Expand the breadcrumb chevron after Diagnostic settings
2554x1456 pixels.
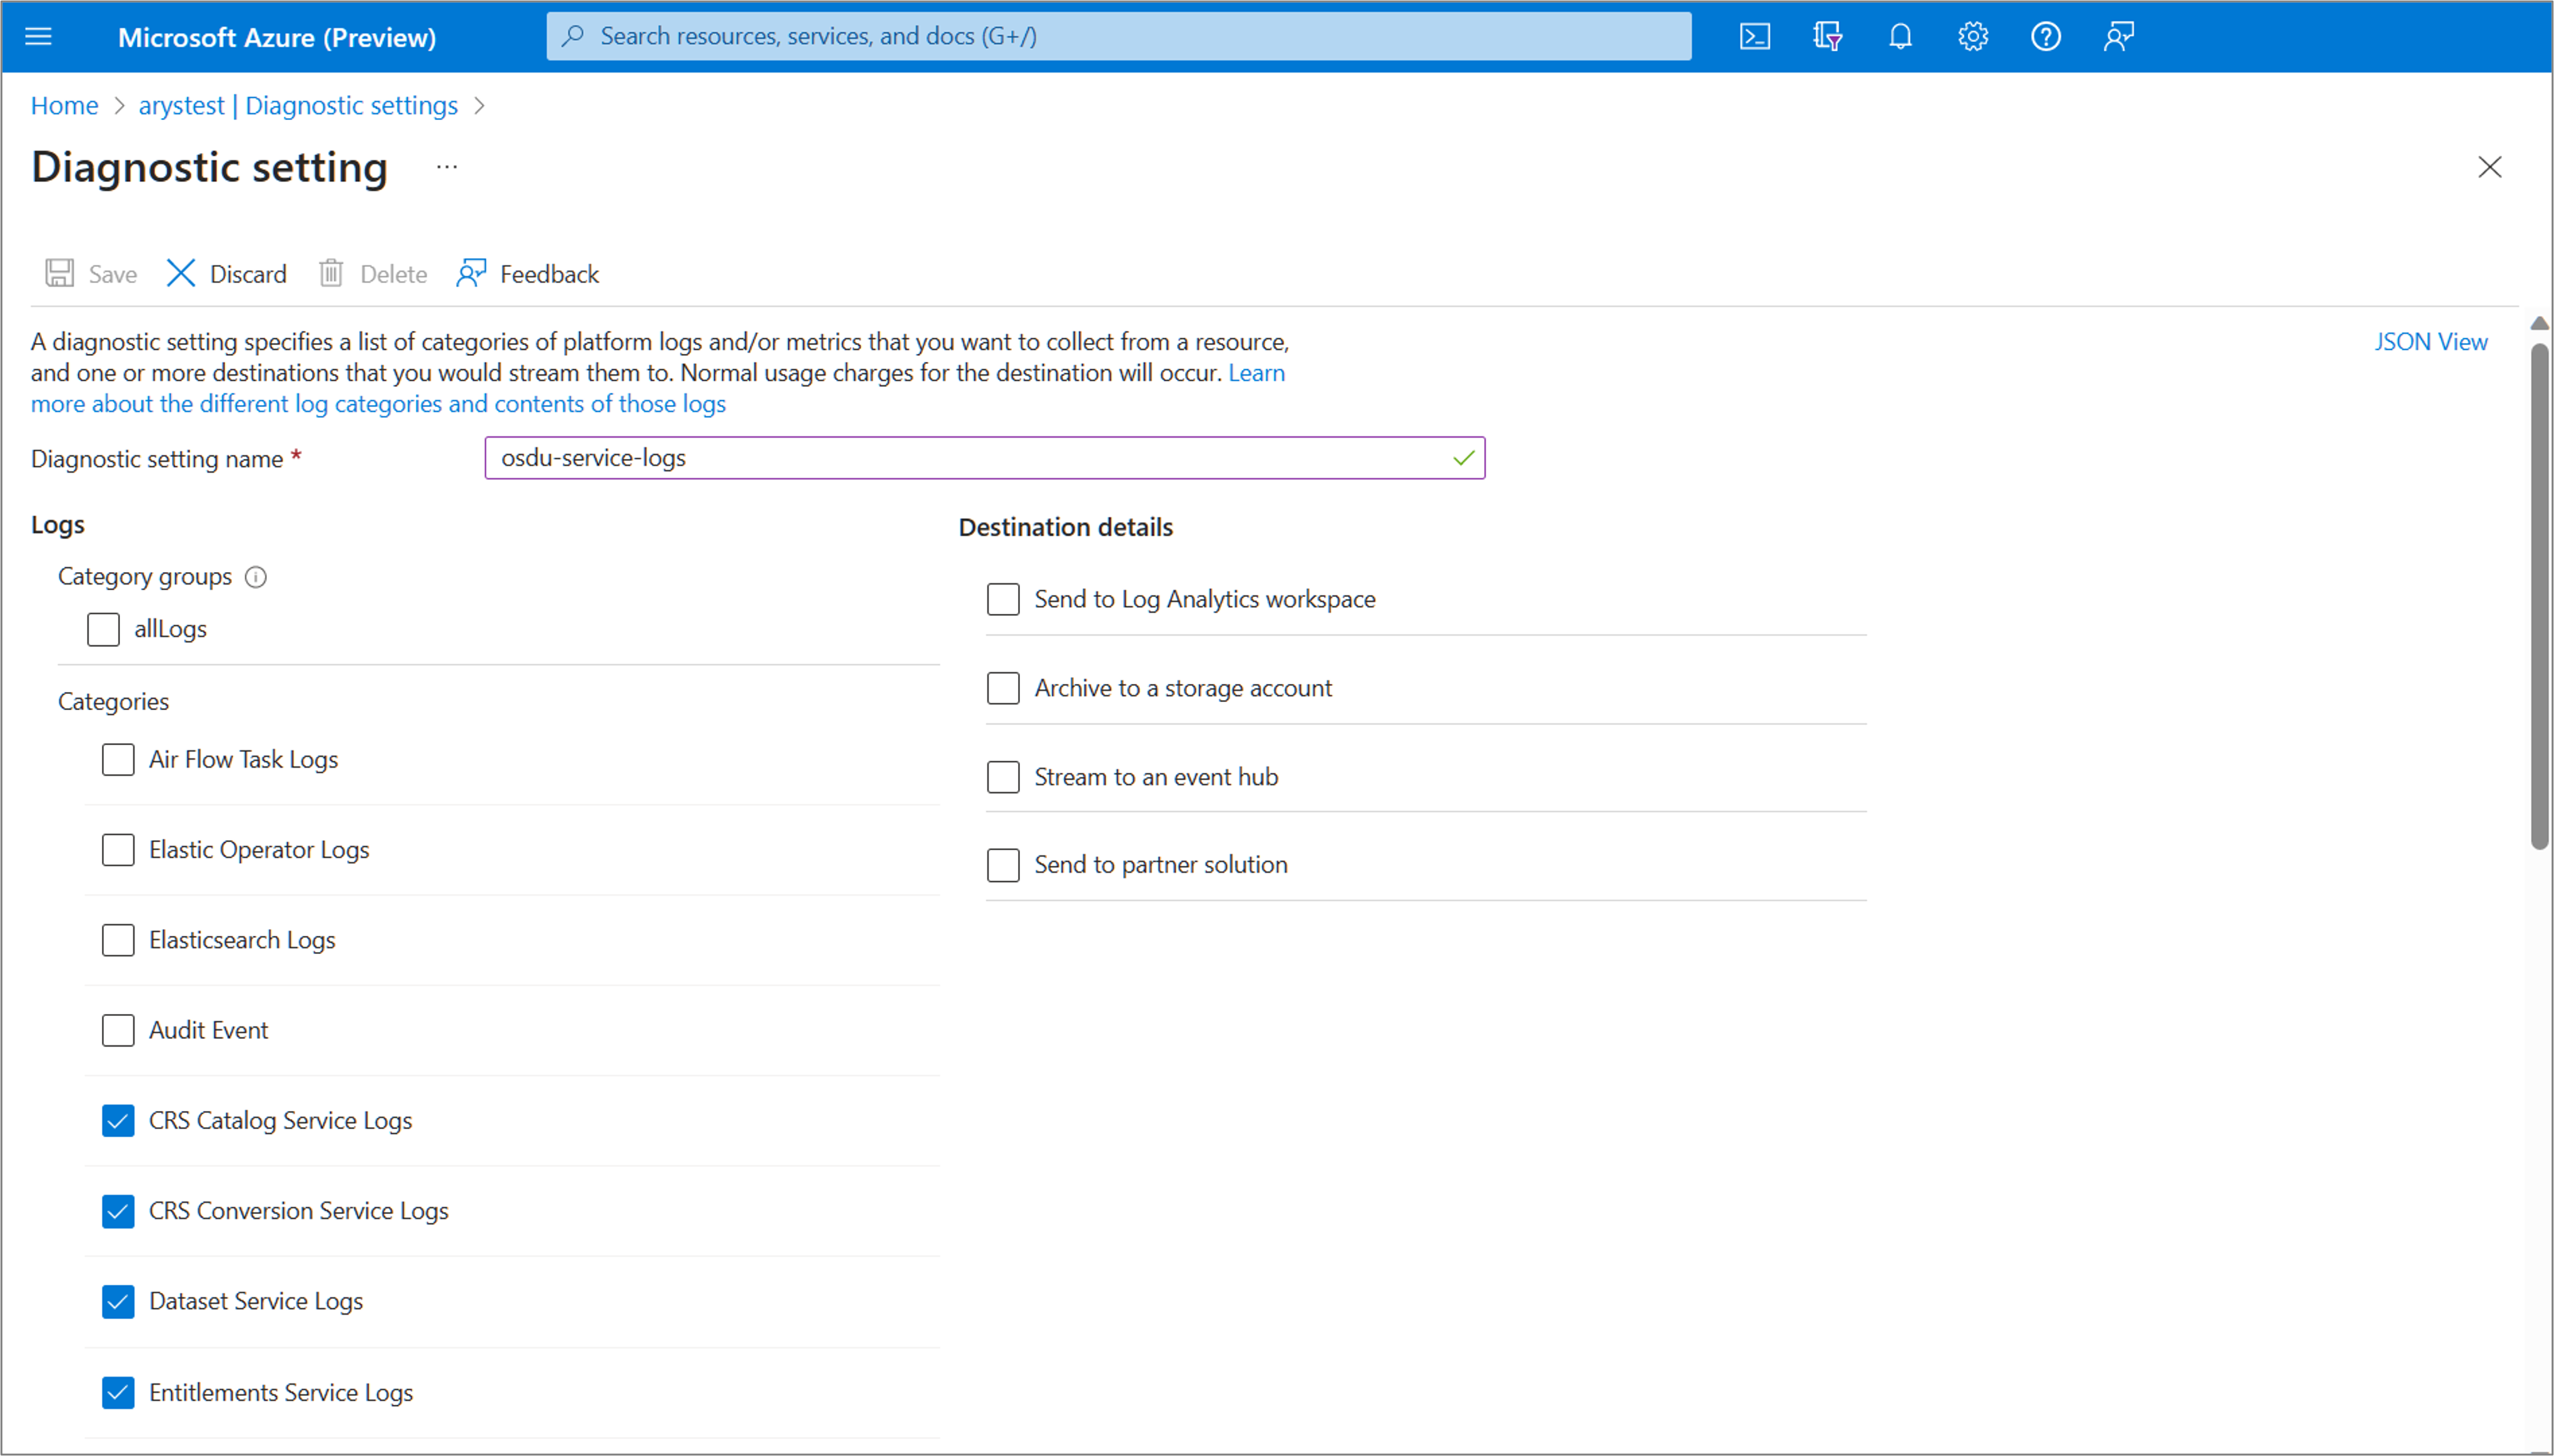480,105
